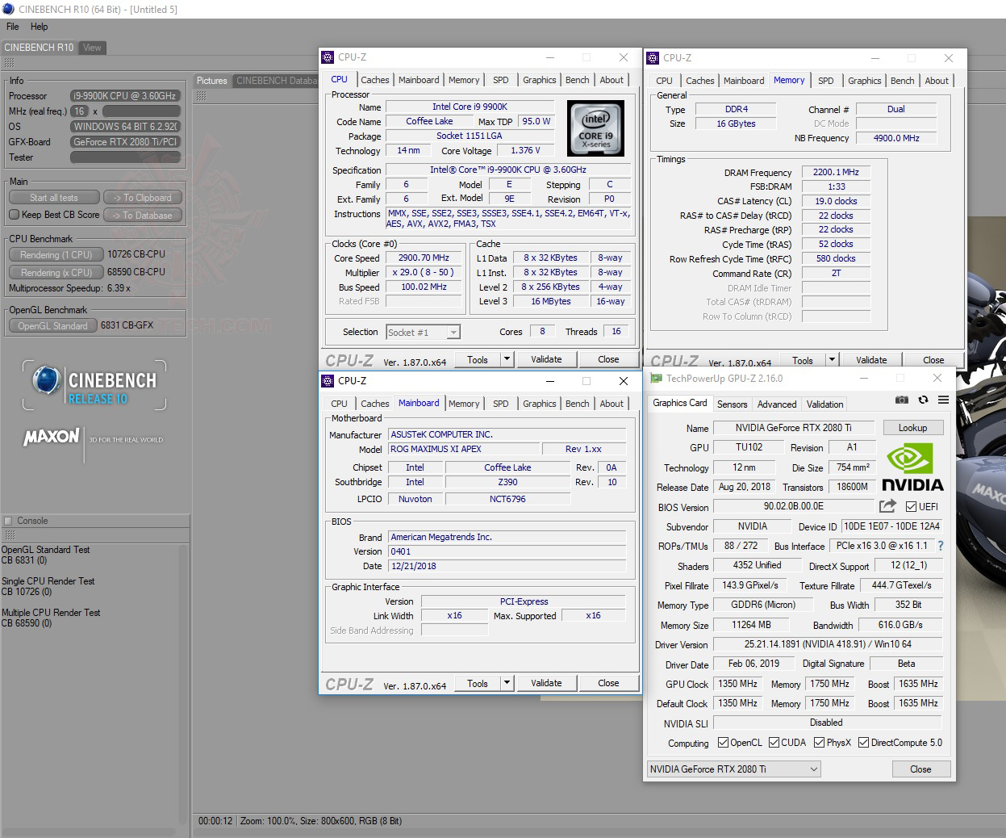This screenshot has width=1006, height=838.
Task: Switch to the SPD tab in CPU-Z Memory window
Action: (825, 81)
